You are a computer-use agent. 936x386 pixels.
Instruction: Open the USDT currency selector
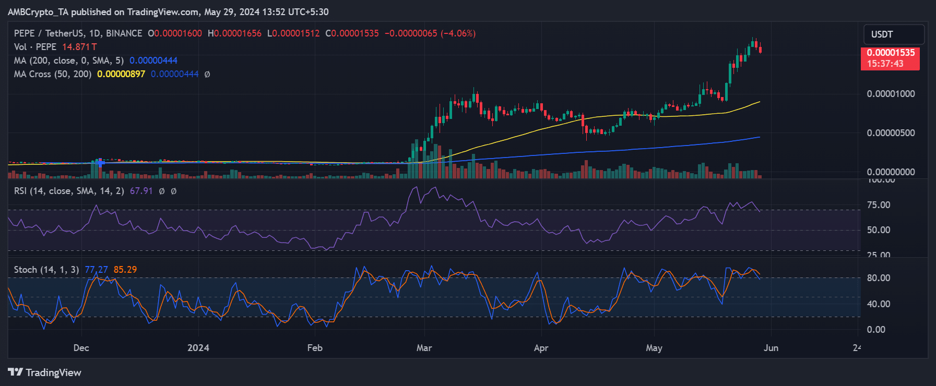[894, 34]
